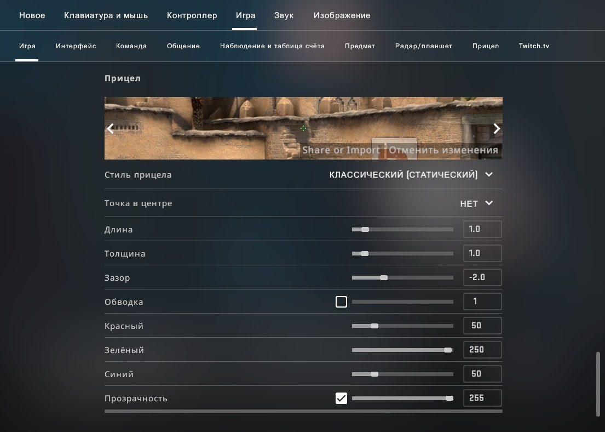605x432 pixels.
Task: Open the Точка в центре dropdown
Action: click(476, 203)
